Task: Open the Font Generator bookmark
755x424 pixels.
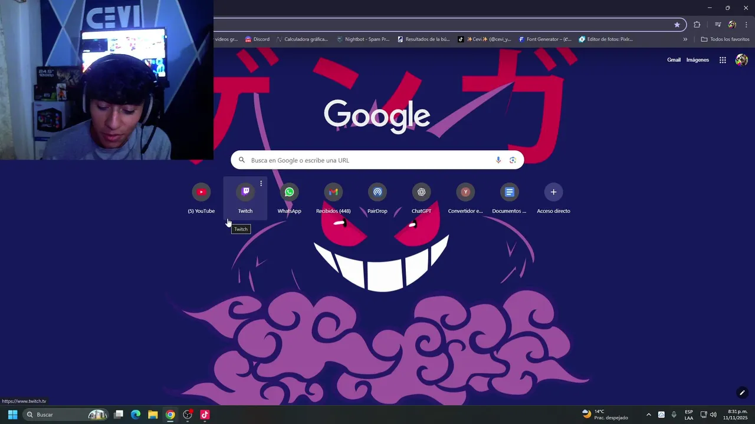Action: (545, 39)
